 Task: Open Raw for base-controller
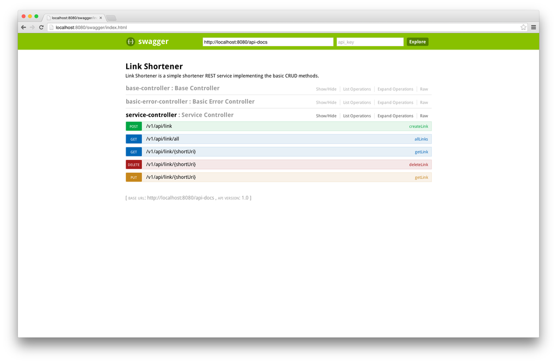click(x=424, y=89)
